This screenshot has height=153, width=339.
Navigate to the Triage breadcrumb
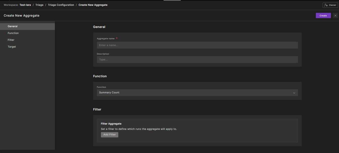pyautogui.click(x=39, y=5)
